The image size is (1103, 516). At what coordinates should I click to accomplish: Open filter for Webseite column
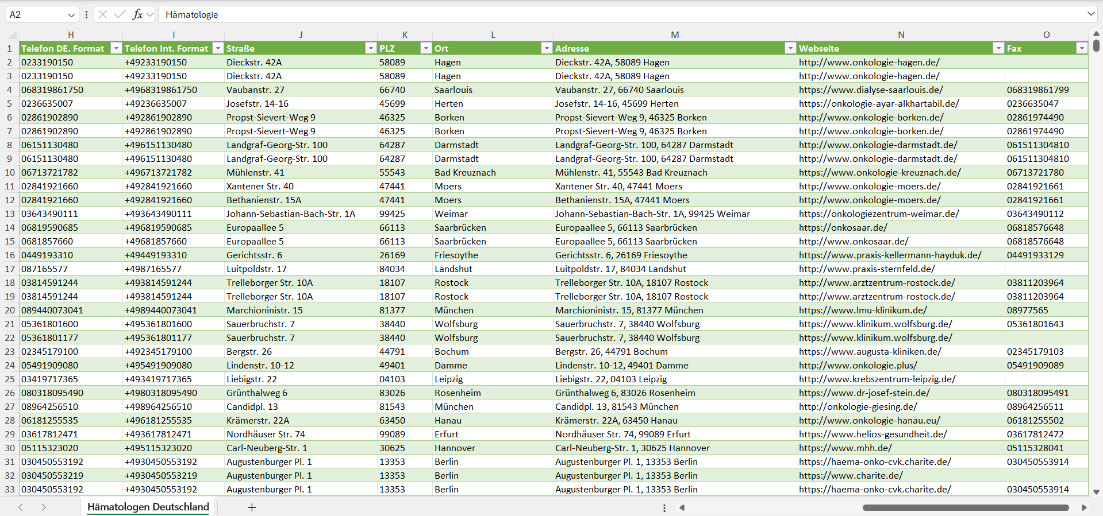coord(998,48)
